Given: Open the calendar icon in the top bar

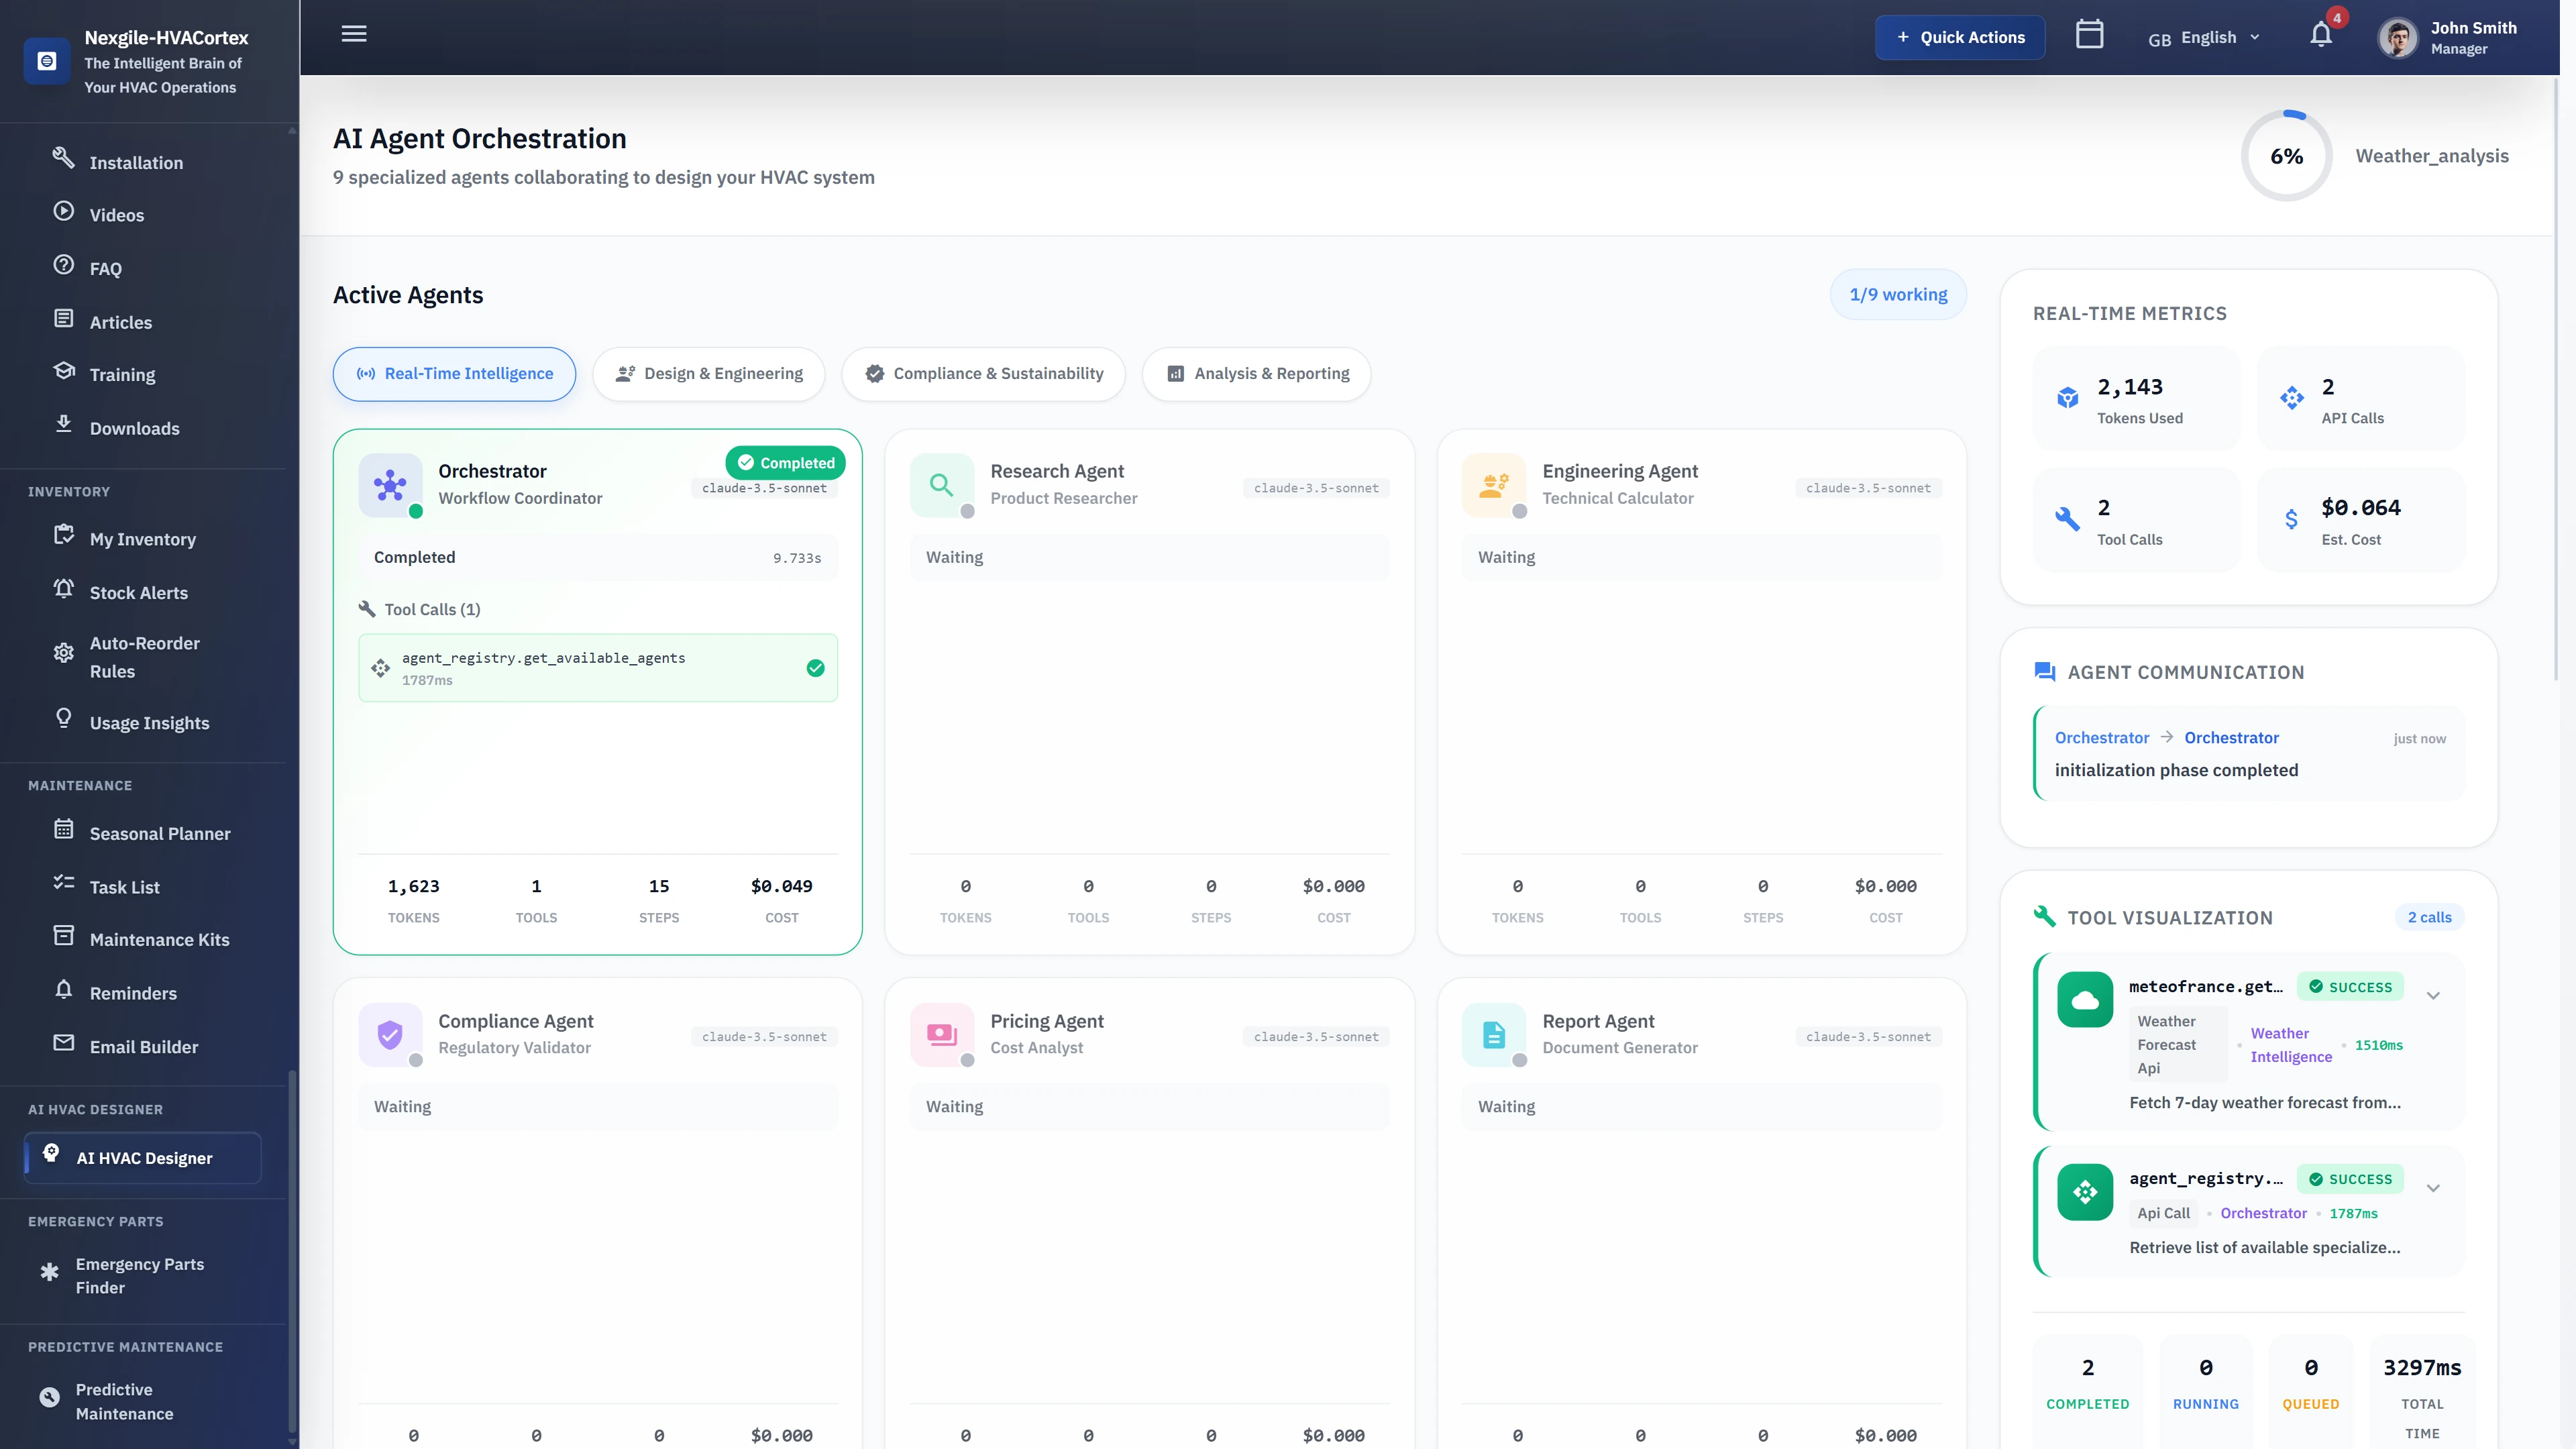Looking at the screenshot, I should tap(2089, 33).
